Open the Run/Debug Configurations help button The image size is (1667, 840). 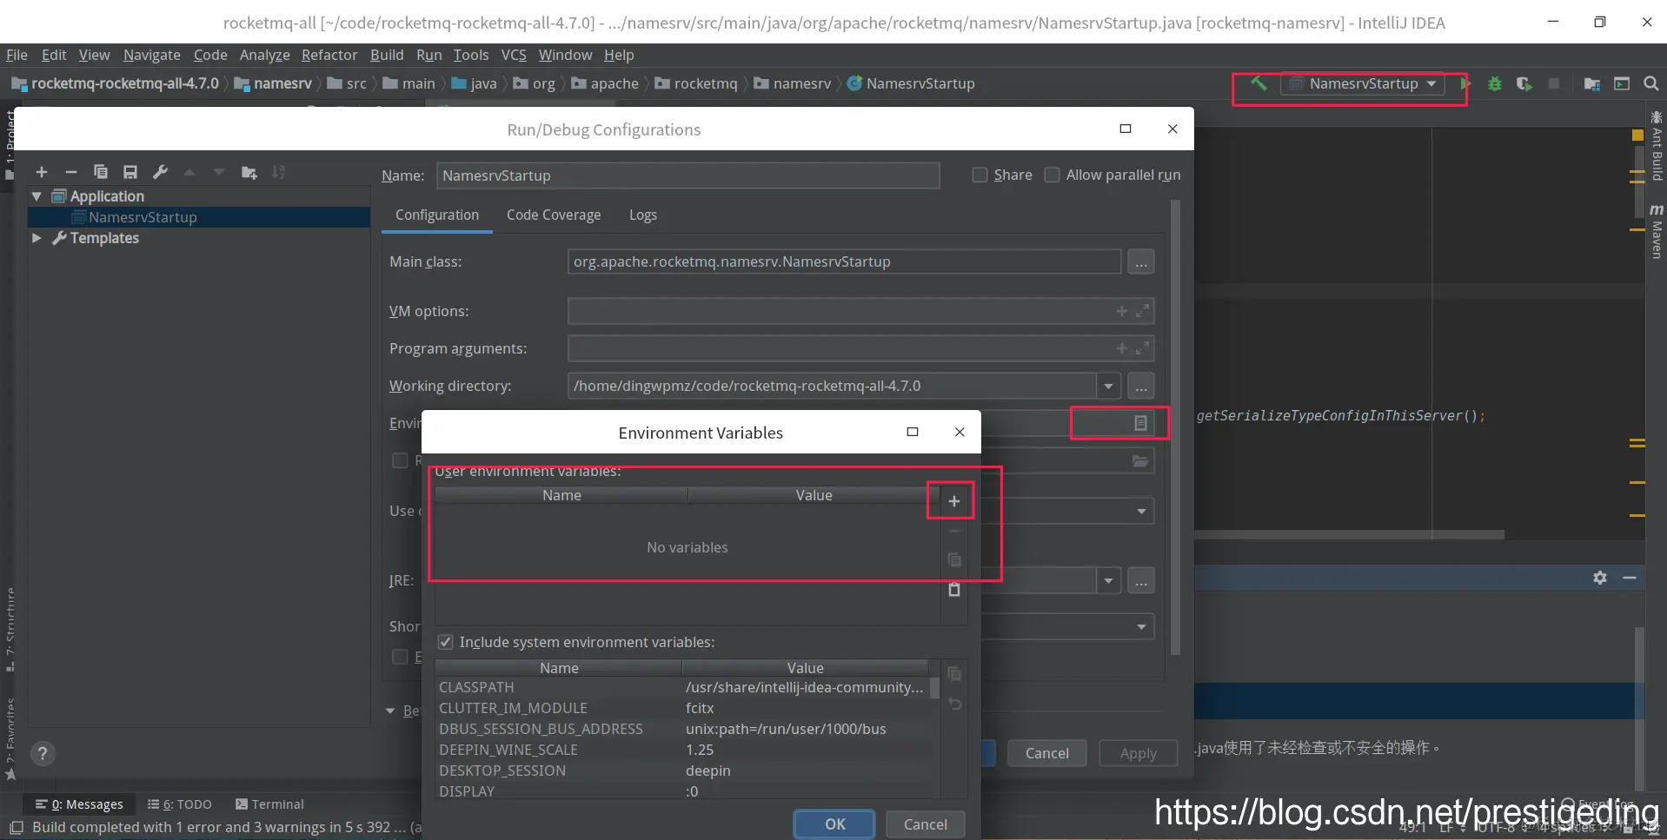tap(42, 753)
